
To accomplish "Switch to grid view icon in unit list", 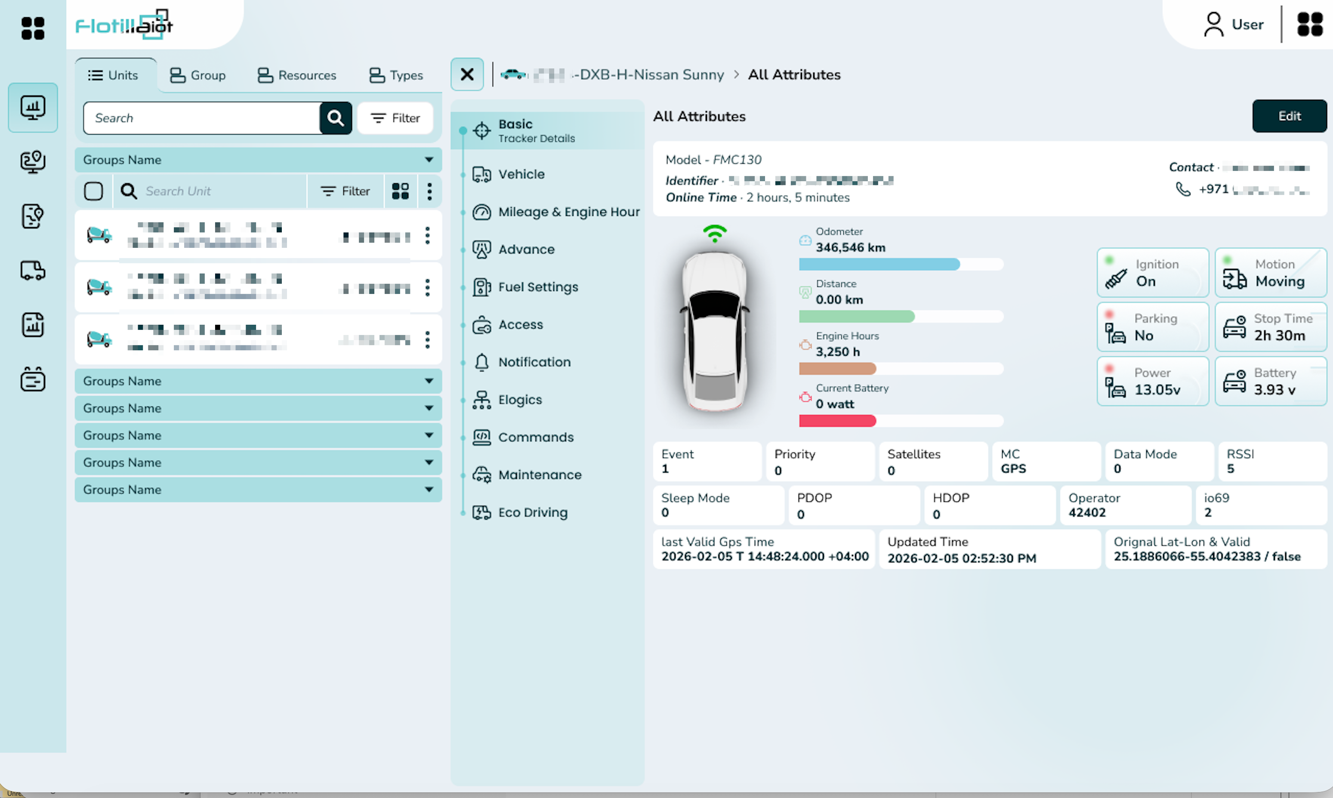I will [401, 191].
